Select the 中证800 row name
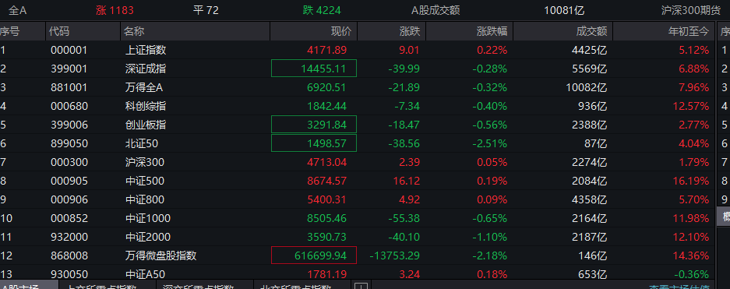Viewport: 730px width, 289px height. pyautogui.click(x=145, y=199)
